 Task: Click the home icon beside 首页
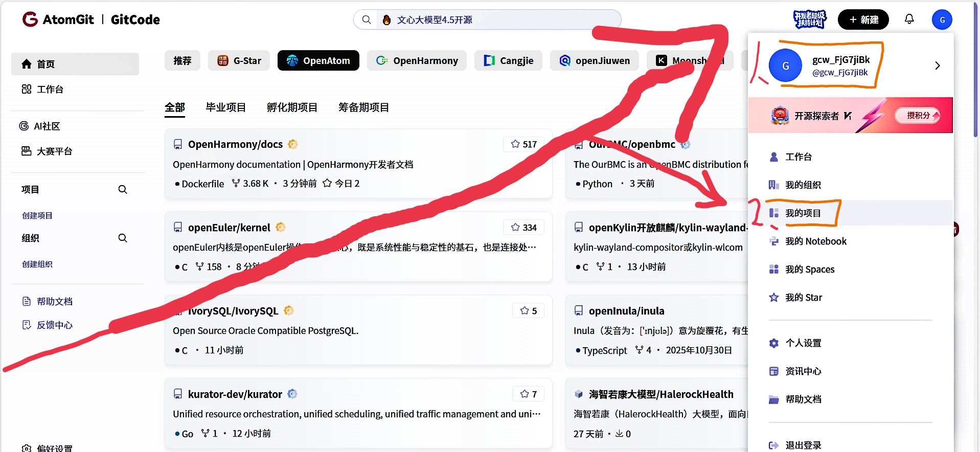tap(27, 64)
